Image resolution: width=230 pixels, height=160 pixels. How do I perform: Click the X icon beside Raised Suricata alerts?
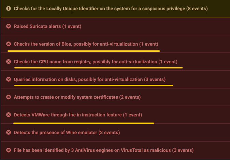(x=9, y=26)
